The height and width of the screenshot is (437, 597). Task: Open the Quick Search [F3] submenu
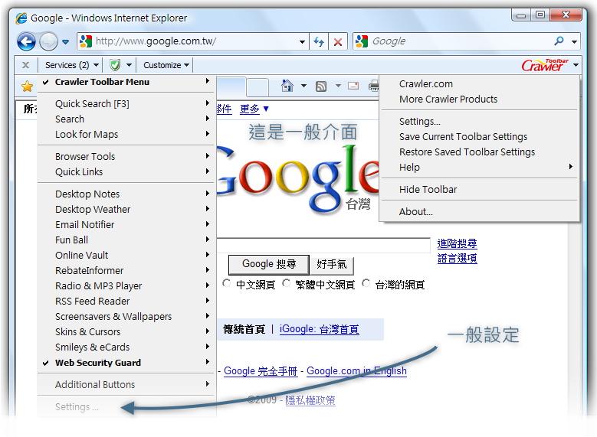(126, 103)
